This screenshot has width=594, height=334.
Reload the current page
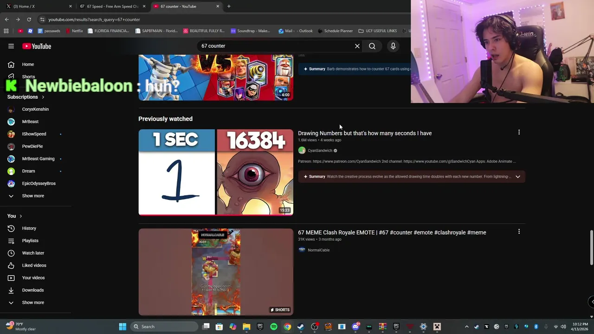coord(29,19)
